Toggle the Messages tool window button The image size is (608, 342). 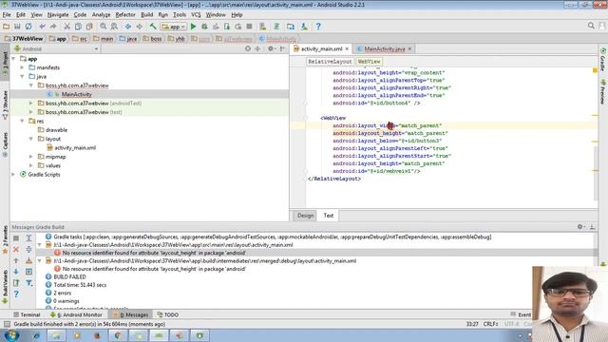pyautogui.click(x=131, y=314)
